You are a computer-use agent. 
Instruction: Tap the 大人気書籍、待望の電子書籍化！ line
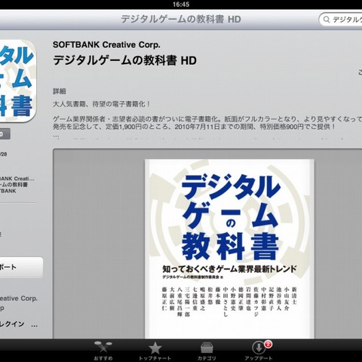(102, 104)
